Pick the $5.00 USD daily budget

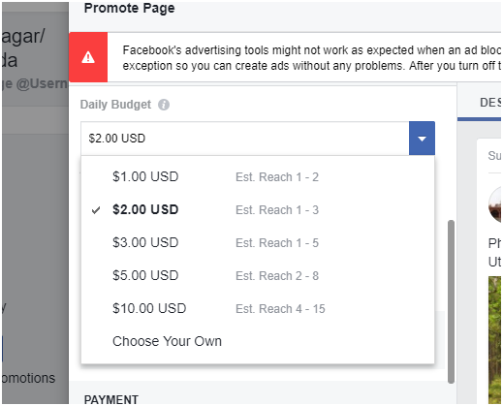point(258,276)
